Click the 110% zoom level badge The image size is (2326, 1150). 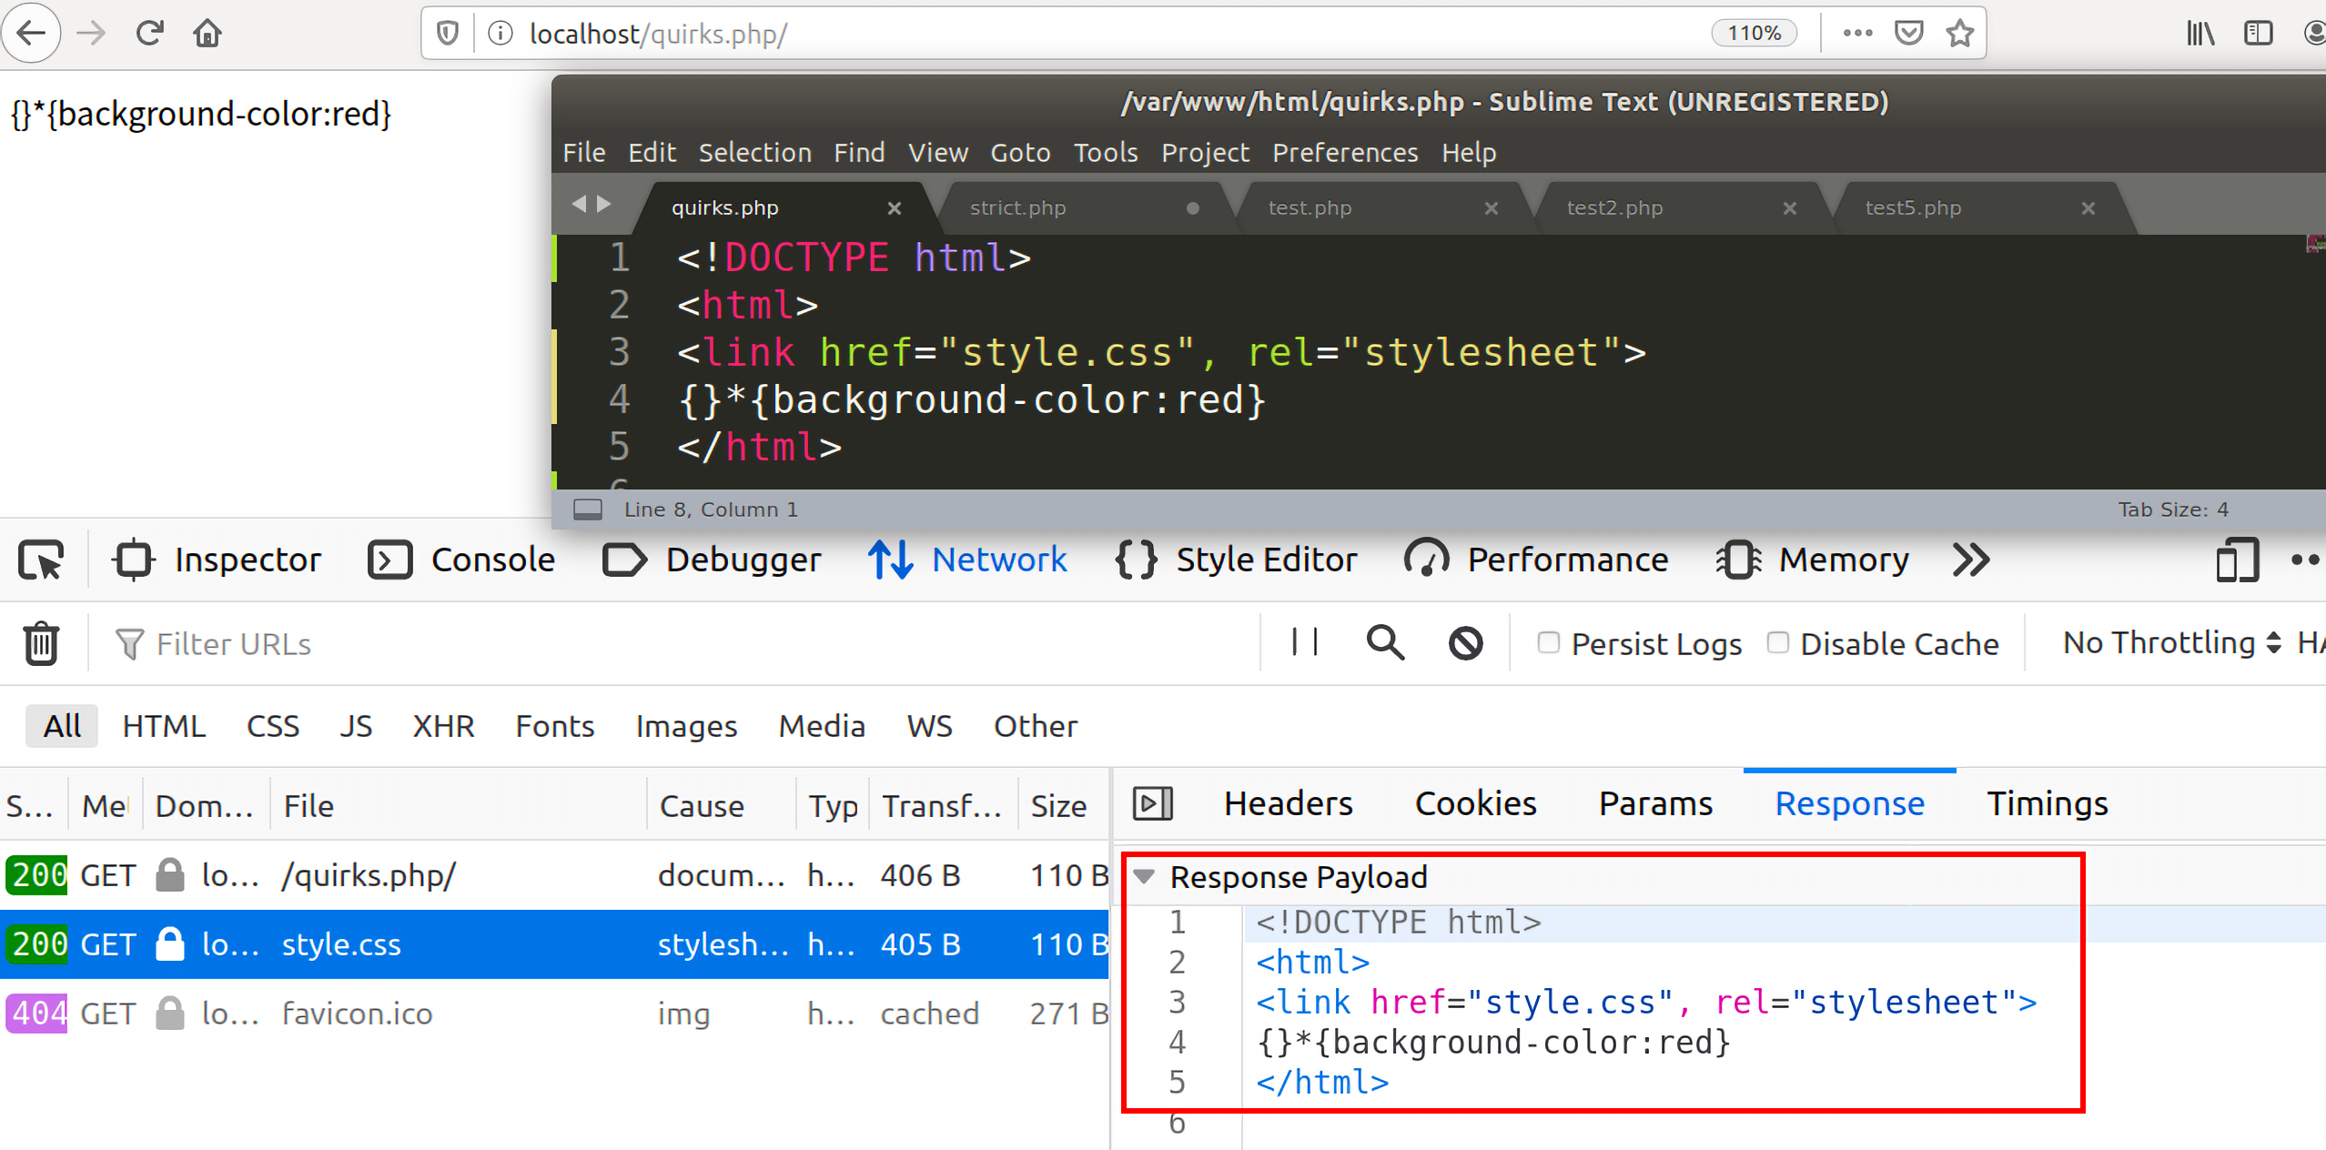(1754, 34)
